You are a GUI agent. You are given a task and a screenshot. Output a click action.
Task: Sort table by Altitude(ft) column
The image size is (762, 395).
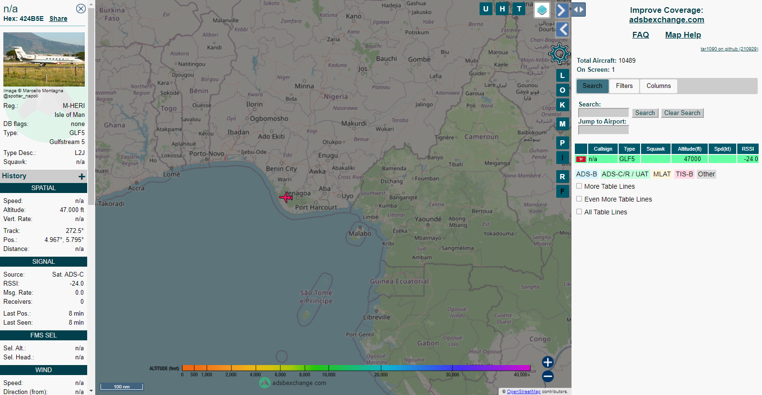tap(690, 149)
